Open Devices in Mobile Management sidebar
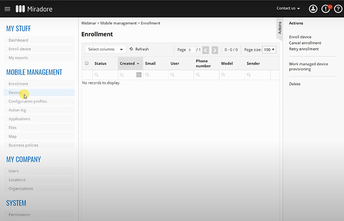This screenshot has width=344, height=221. point(15,93)
